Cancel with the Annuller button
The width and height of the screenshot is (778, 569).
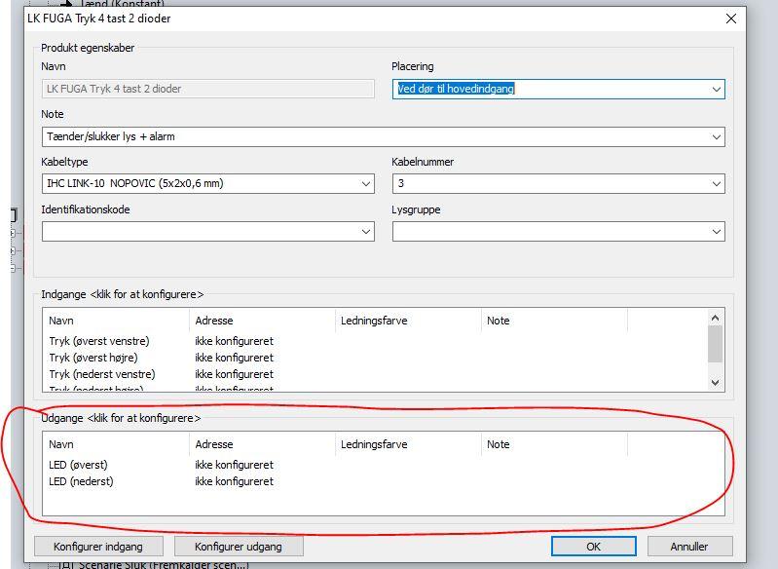coord(689,547)
